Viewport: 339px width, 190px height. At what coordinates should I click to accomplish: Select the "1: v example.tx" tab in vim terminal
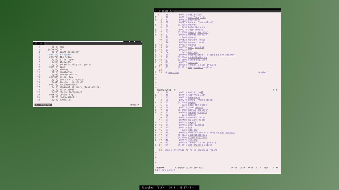click(x=165, y=11)
